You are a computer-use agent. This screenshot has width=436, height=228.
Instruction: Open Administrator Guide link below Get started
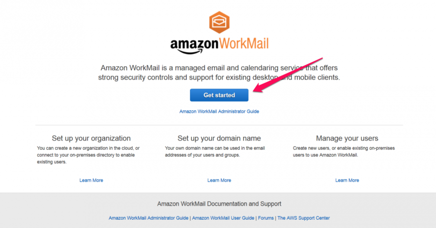tap(219, 111)
